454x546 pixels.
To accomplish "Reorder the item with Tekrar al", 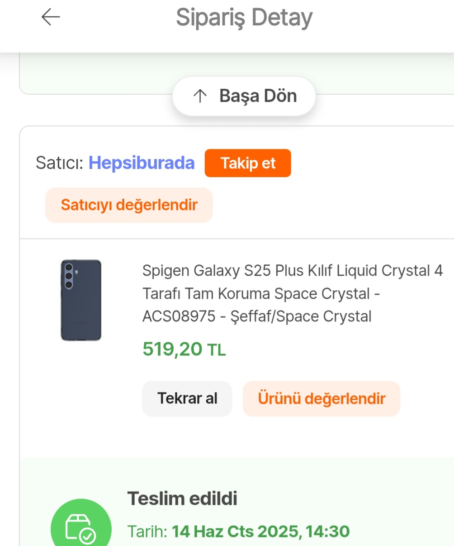I will 187,398.
